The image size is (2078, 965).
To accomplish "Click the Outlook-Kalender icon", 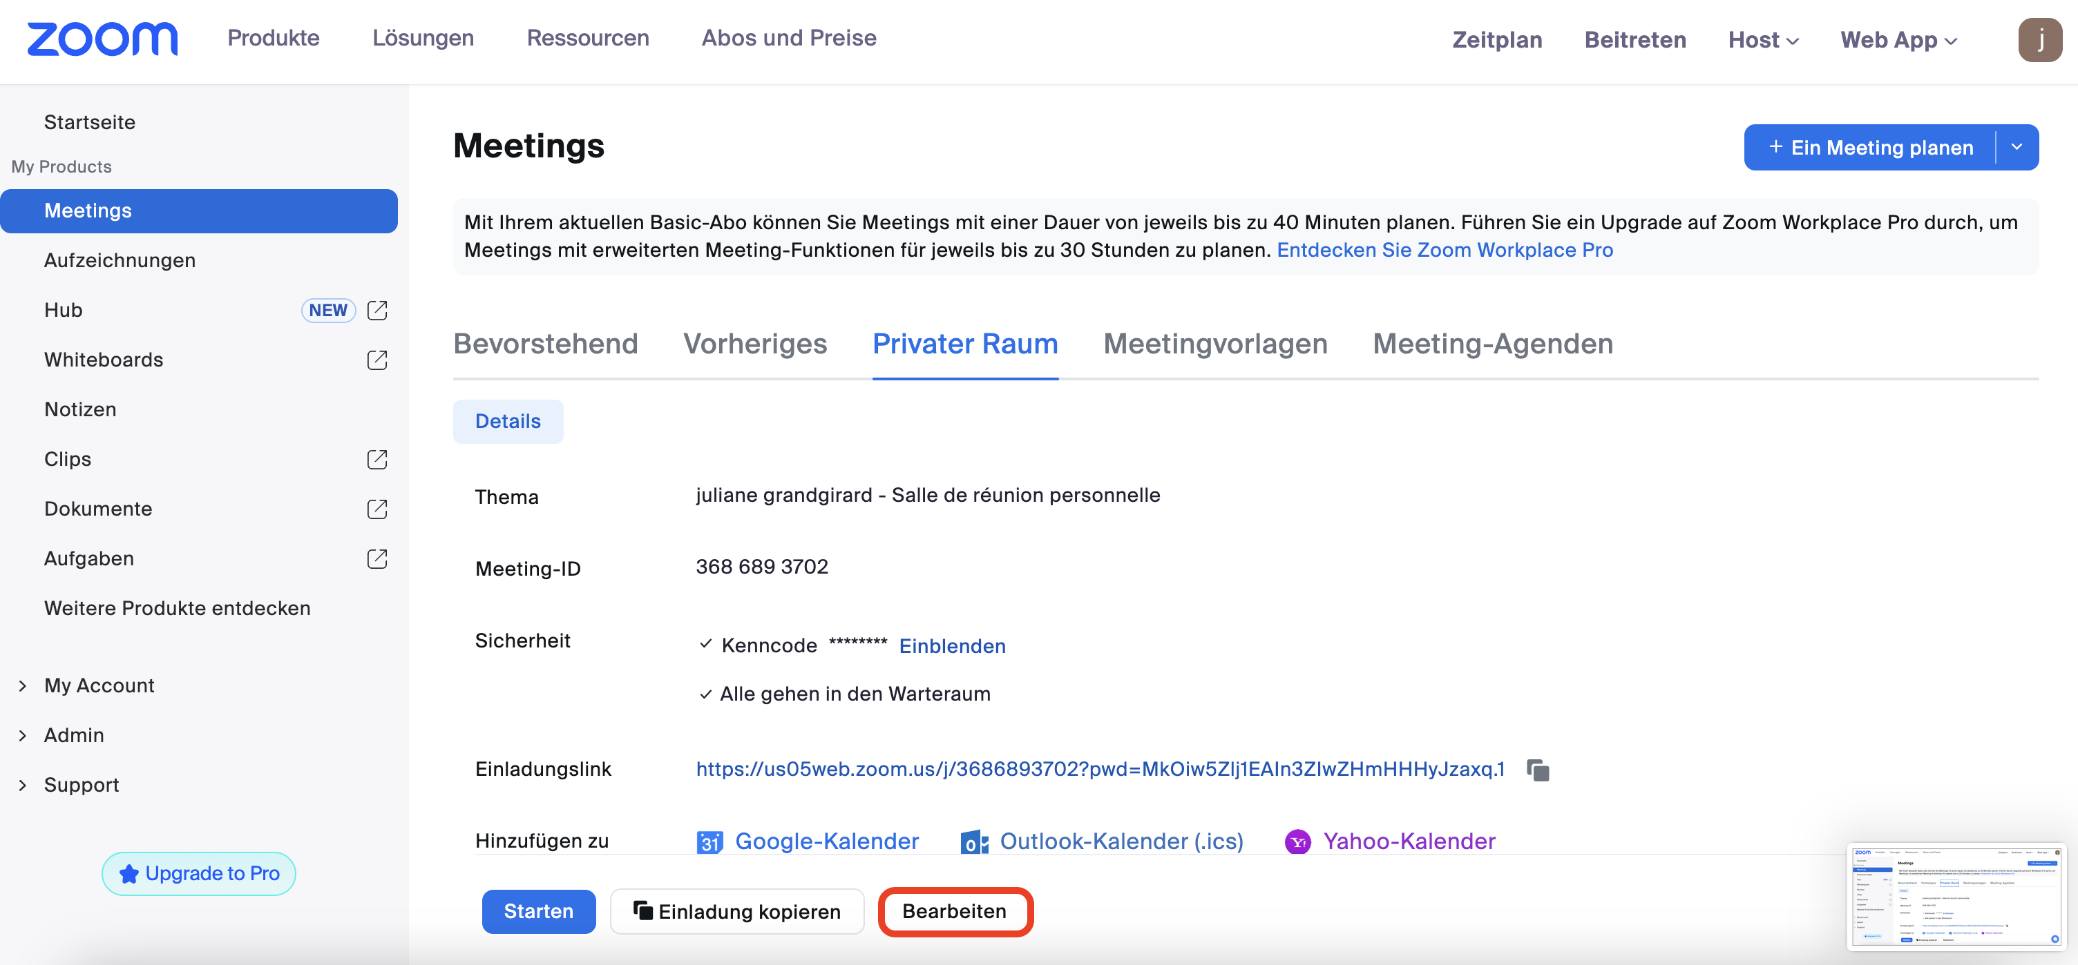I will pyautogui.click(x=973, y=841).
